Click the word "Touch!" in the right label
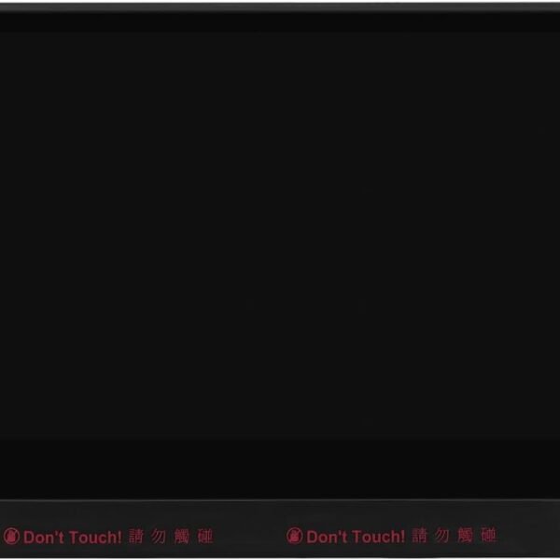Image resolution: width=560 pixels, height=560 pixels. point(379,536)
